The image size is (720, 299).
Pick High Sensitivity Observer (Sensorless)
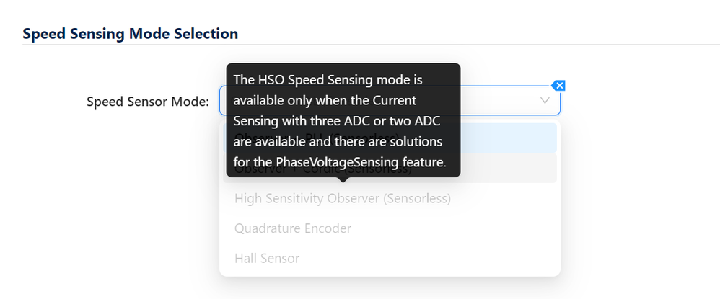pos(343,199)
